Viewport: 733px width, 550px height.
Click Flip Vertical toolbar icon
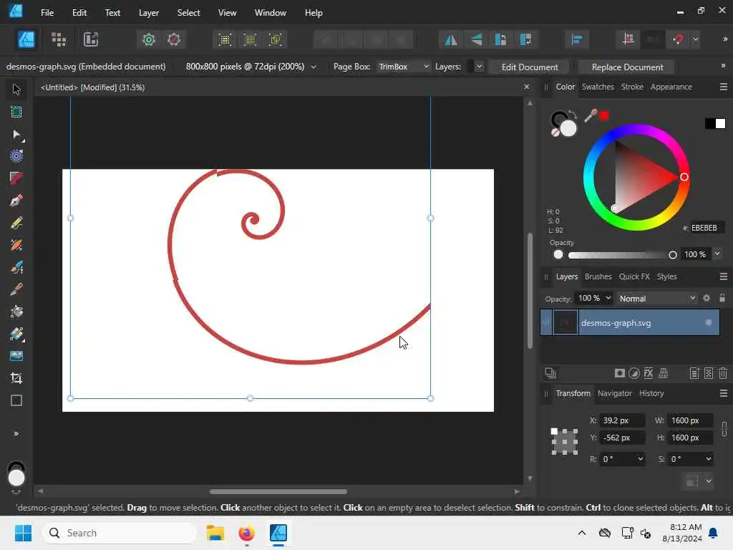476,40
